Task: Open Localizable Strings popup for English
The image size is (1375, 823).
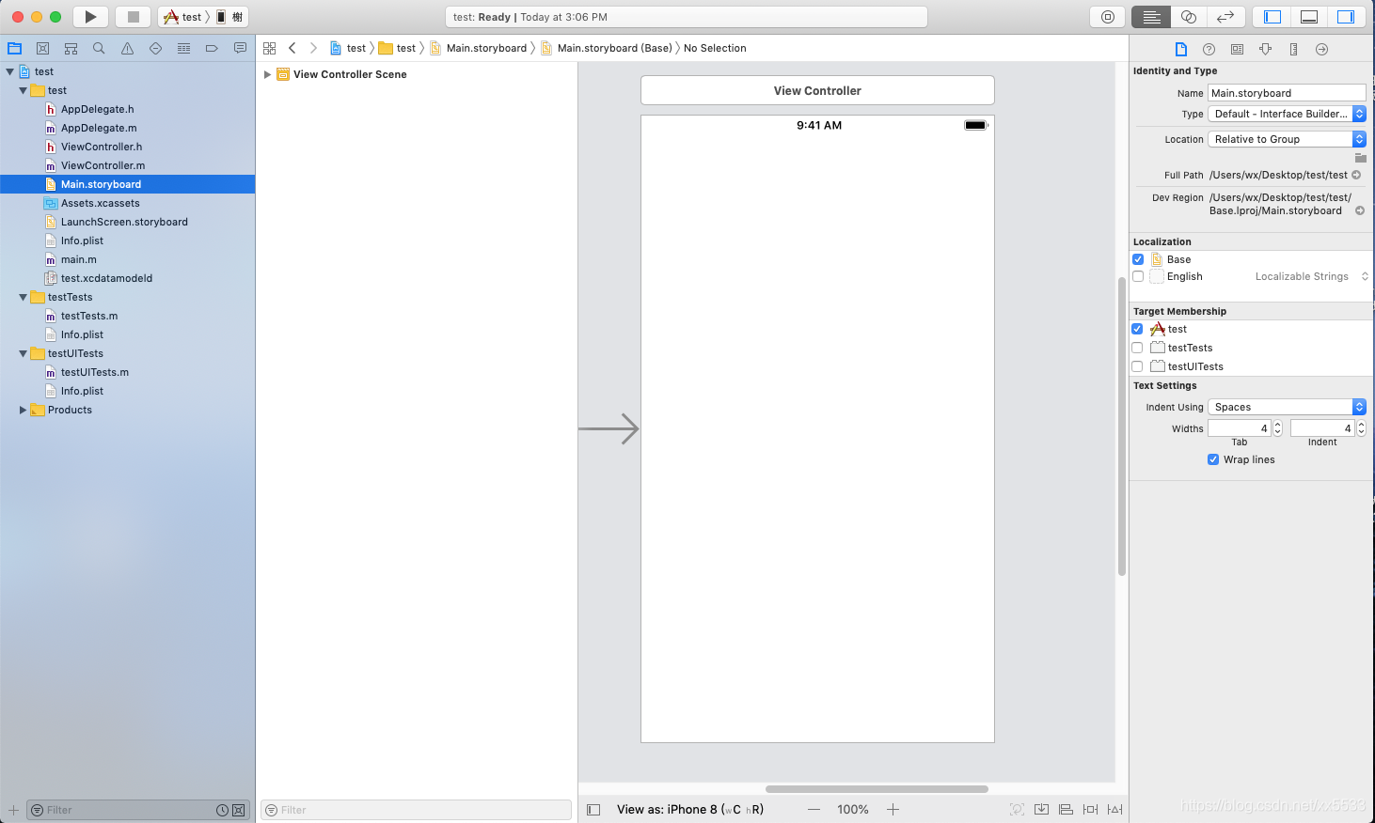Action: tap(1310, 276)
